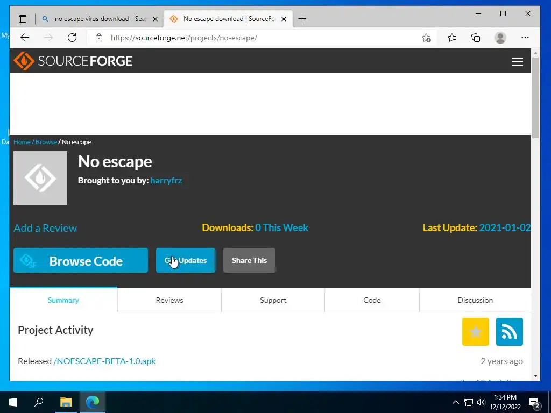Open File Explorer from the taskbar
This screenshot has width=551, height=413.
click(66, 402)
